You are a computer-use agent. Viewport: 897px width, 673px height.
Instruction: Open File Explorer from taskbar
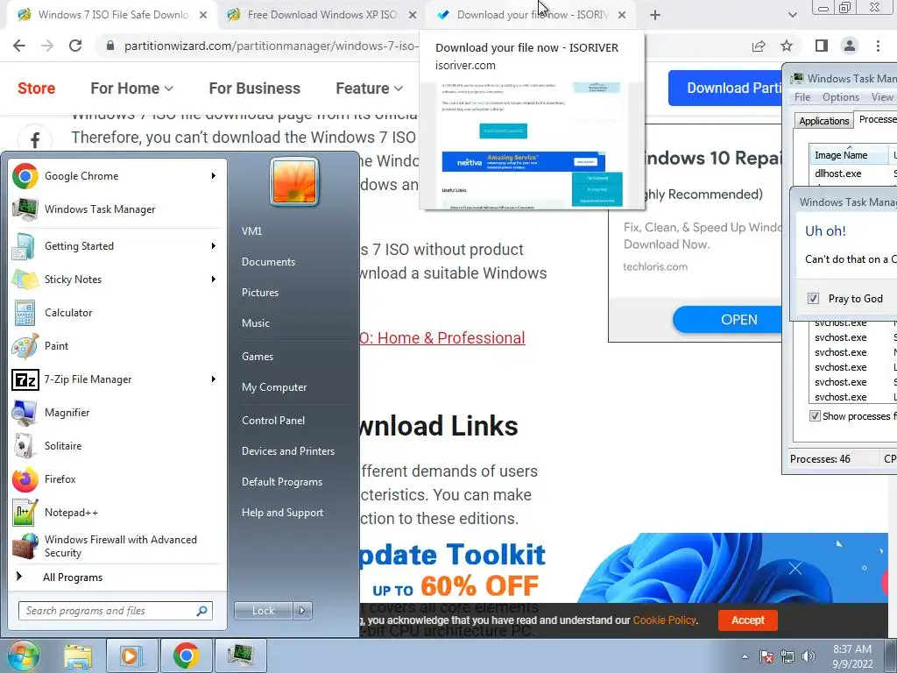tap(78, 655)
